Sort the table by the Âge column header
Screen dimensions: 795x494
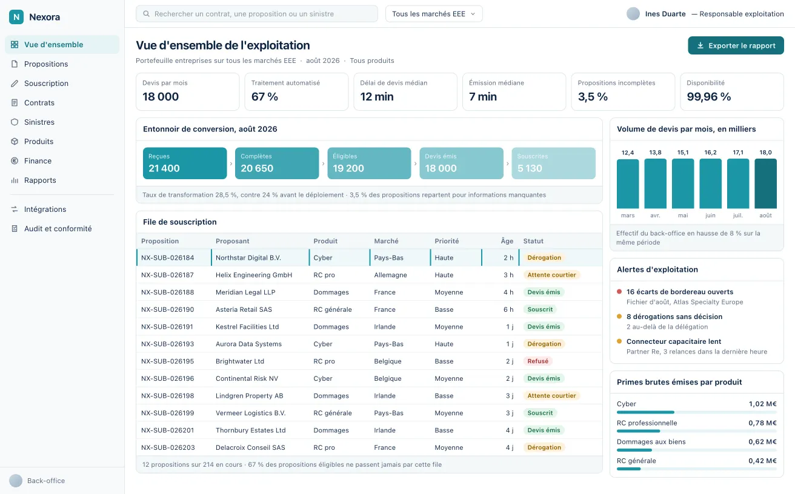[507, 241]
